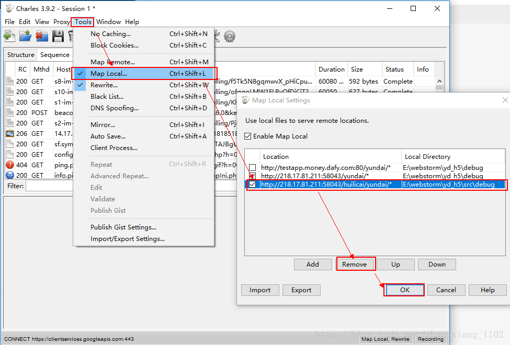This screenshot has height=345, width=510.
Task: Toggle the checked Rewrite... menu item
Action: click(x=143, y=85)
